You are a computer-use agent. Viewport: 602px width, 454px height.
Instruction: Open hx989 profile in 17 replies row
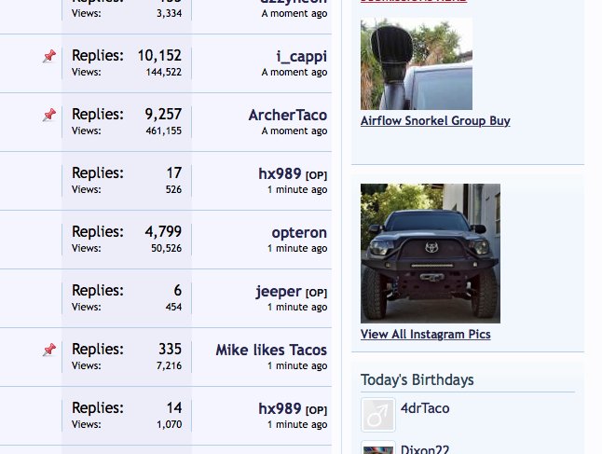[x=280, y=173]
